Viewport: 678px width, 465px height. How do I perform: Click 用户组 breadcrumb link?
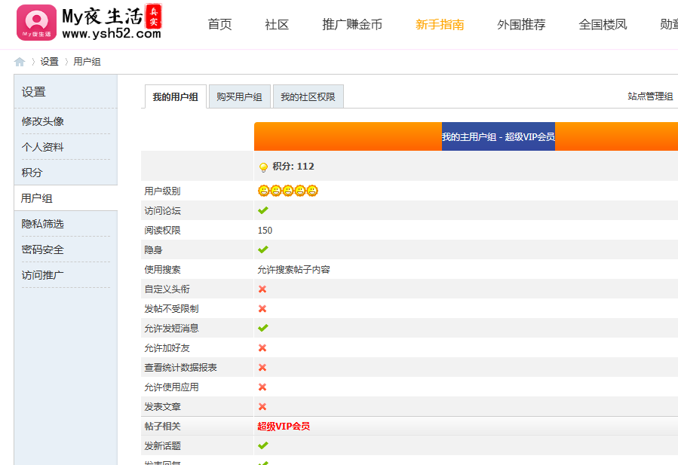pyautogui.click(x=87, y=62)
